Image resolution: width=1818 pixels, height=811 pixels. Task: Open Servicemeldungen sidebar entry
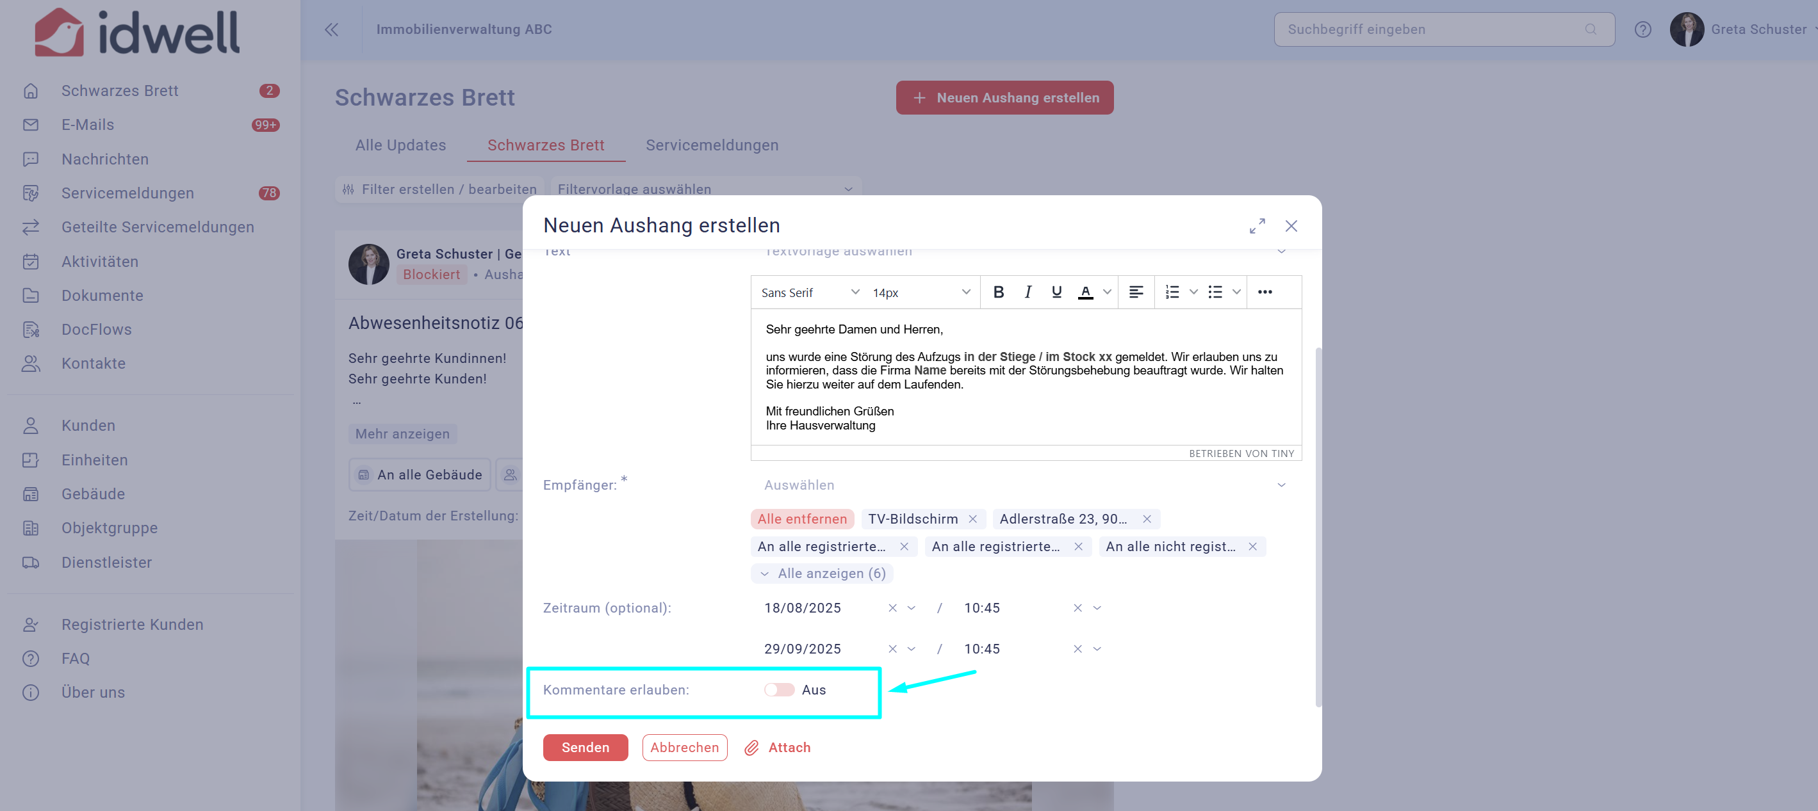click(x=127, y=193)
